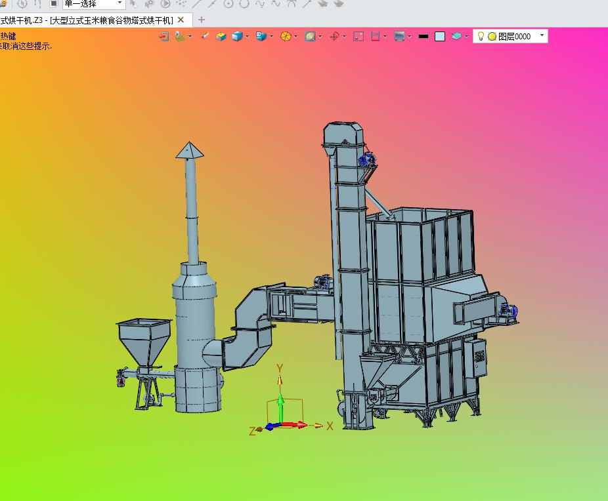The image size is (608, 501).
Task: Click the scattered dots icon in top toolbar
Action: coord(181,3)
